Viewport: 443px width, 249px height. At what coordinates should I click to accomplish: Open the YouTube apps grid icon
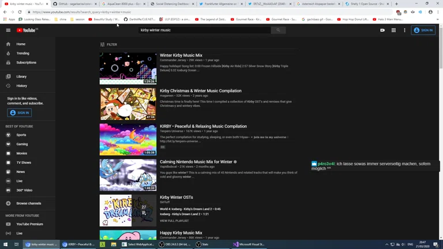[x=393, y=30]
